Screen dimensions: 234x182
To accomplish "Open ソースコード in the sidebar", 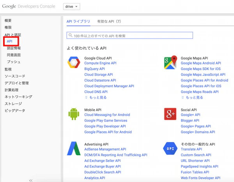I will 15,76.
